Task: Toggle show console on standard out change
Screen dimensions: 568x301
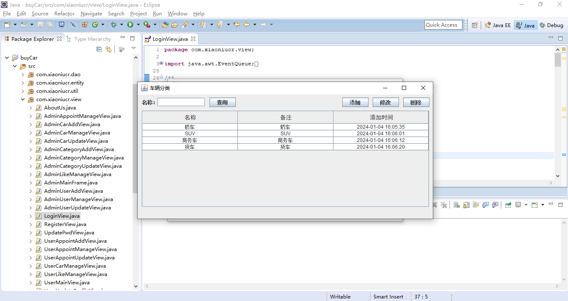Action: (x=486, y=205)
